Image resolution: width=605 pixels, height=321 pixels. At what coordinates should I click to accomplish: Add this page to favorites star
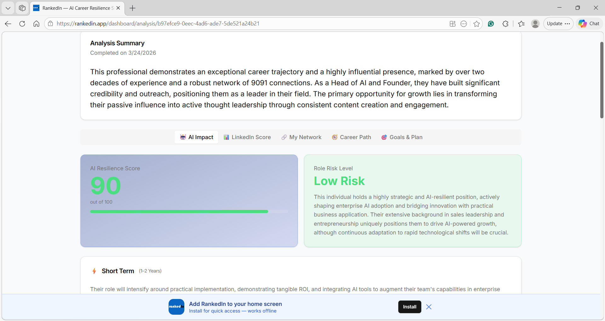(x=476, y=24)
